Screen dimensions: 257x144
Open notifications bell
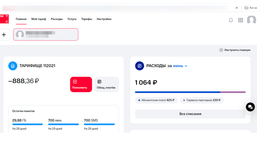[231, 20]
